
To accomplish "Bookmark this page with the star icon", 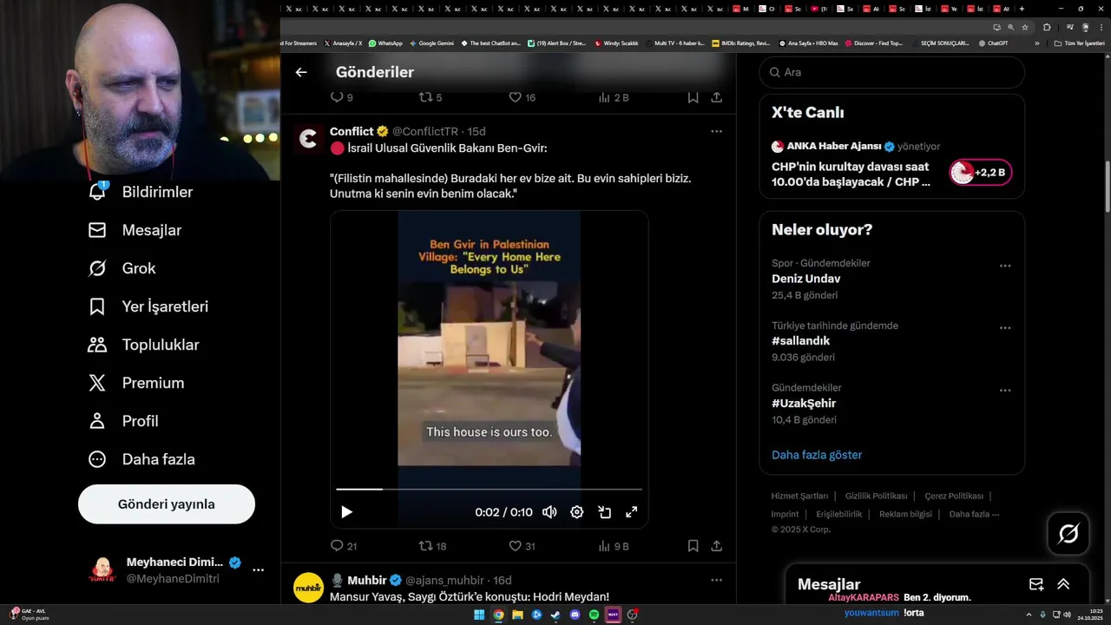I will click(x=1025, y=27).
